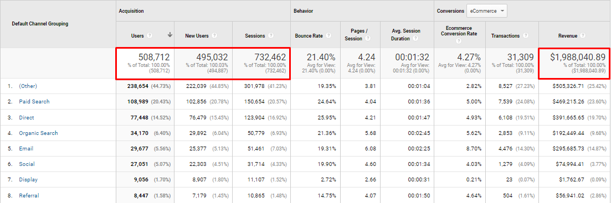Open the (Other) channel link

tap(28, 86)
